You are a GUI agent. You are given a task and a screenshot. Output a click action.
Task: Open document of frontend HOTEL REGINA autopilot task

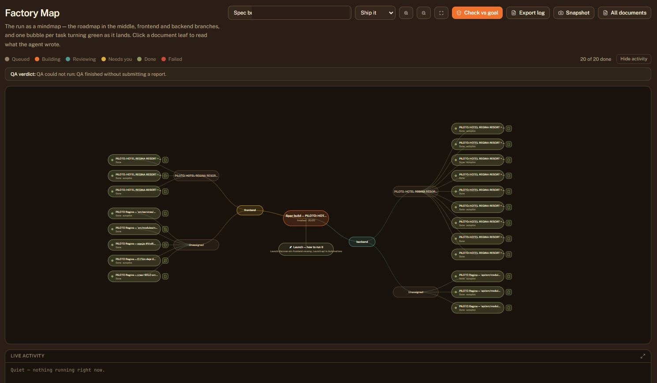[165, 176]
